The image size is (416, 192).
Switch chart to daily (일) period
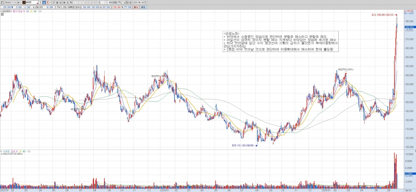click(44, 2)
